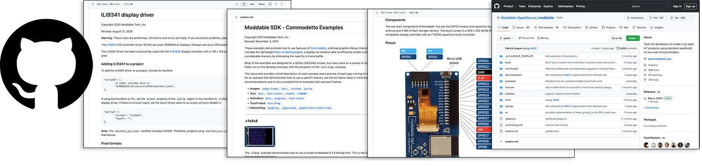Click the cfe8x8 example screenshot thumbnail
Screen dimensions: 702x166
(x=260, y=136)
